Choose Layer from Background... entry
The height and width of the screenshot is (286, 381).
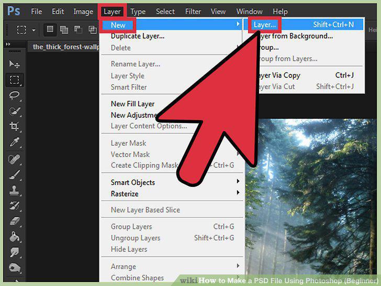coord(304,36)
